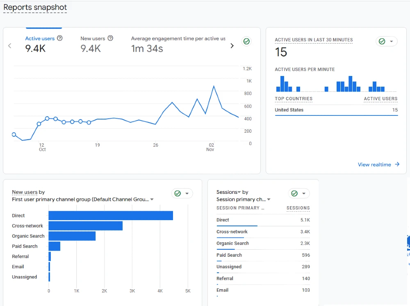Click data quality checkmark on realtime card

[x=382, y=41]
